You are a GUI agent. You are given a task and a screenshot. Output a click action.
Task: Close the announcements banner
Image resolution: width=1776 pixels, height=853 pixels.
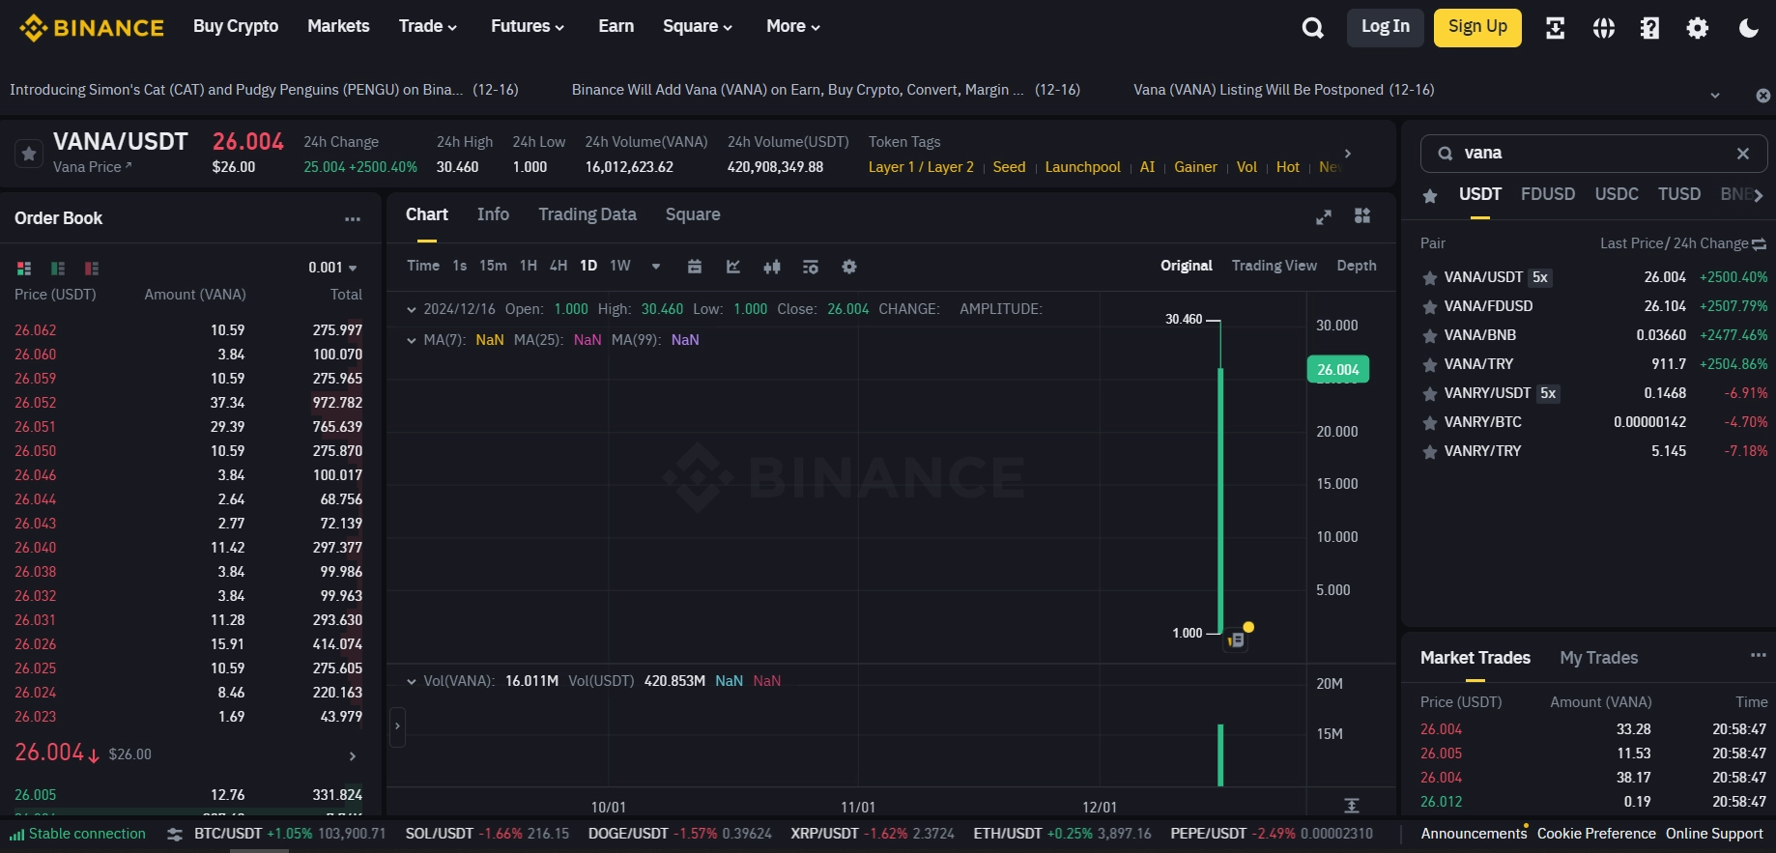1763,96
